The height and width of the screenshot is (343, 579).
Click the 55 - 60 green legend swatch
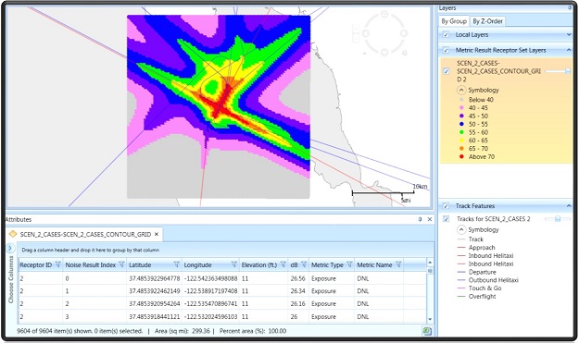(x=461, y=132)
